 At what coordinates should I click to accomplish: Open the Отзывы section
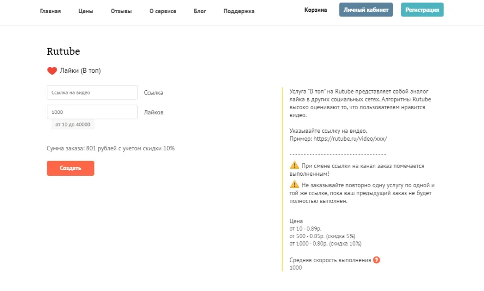(121, 11)
